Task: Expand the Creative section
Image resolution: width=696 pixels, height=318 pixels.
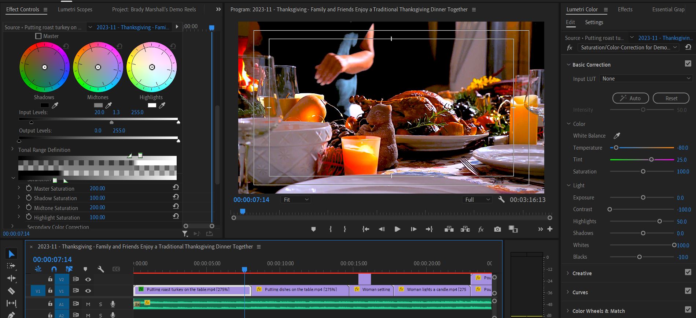Action: pyautogui.click(x=568, y=273)
